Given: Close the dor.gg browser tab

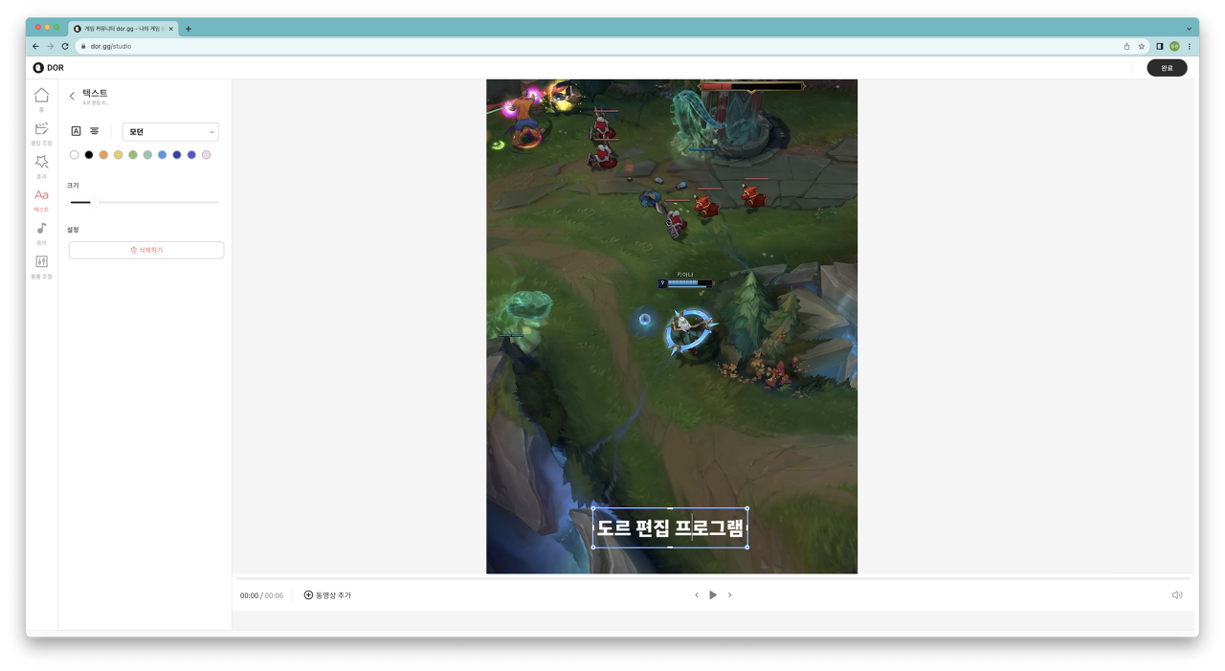Looking at the screenshot, I should pos(170,29).
